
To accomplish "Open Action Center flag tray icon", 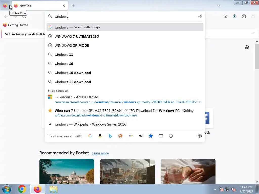I will (221, 189).
